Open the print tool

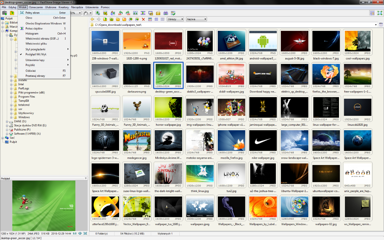(166, 13)
